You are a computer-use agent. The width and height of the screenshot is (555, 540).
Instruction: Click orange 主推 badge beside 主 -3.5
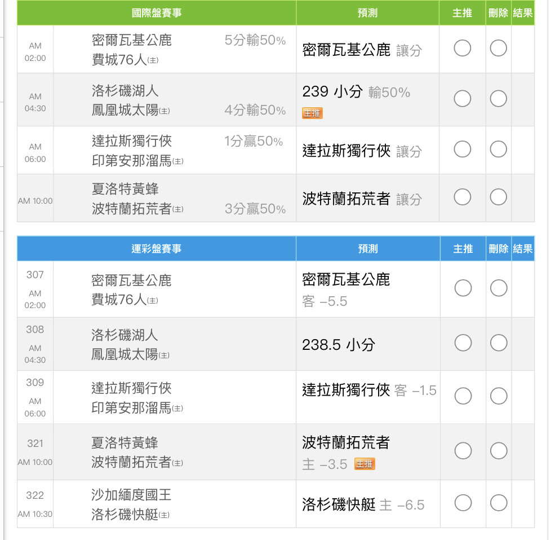pos(365,464)
